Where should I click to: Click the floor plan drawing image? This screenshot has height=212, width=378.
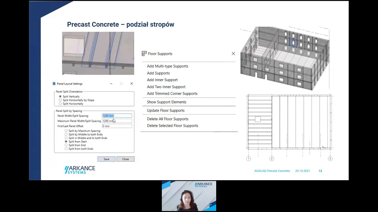[x=289, y=127]
